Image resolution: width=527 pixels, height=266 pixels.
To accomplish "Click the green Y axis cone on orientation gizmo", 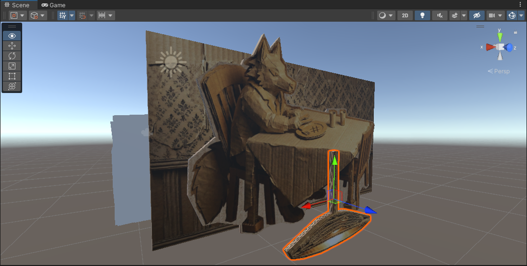I will [500, 36].
